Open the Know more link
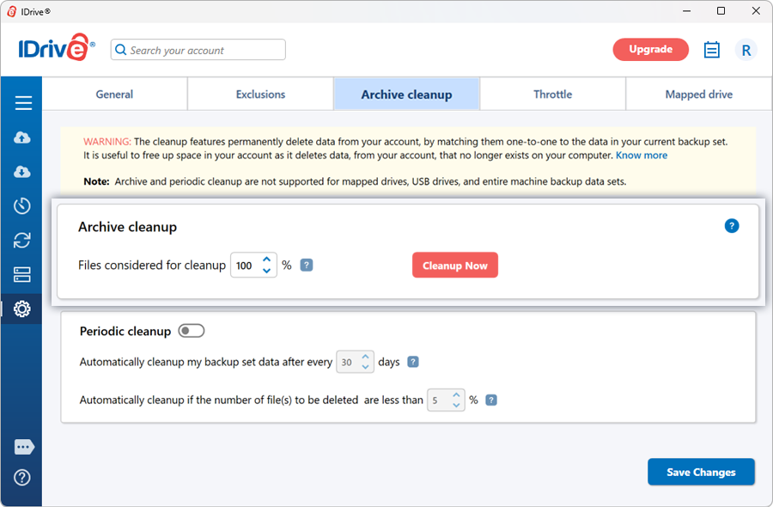 pos(642,156)
